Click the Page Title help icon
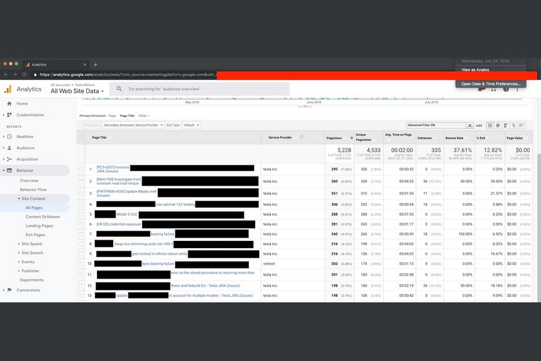Image resolution: width=541 pixels, height=361 pixels. pos(110,138)
